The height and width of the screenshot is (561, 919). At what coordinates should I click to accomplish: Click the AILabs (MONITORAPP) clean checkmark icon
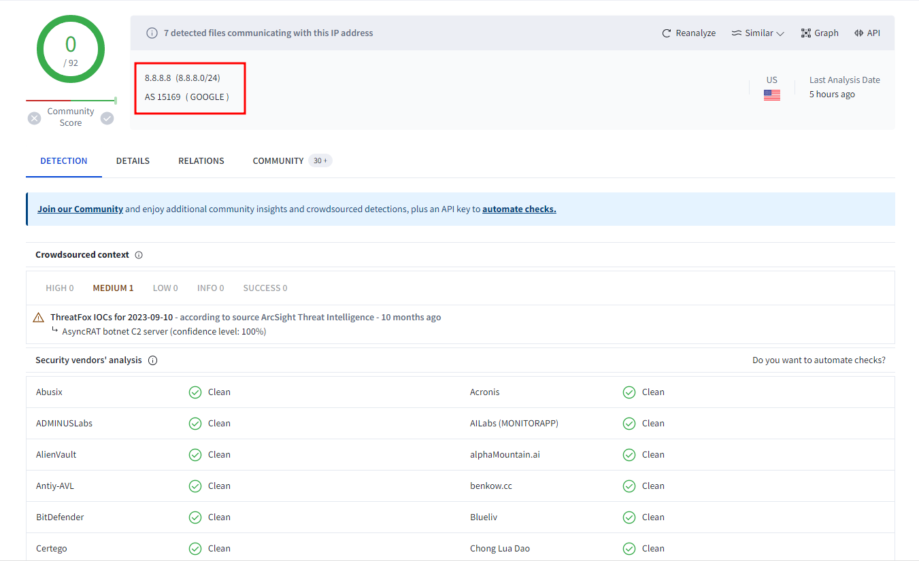pos(629,424)
